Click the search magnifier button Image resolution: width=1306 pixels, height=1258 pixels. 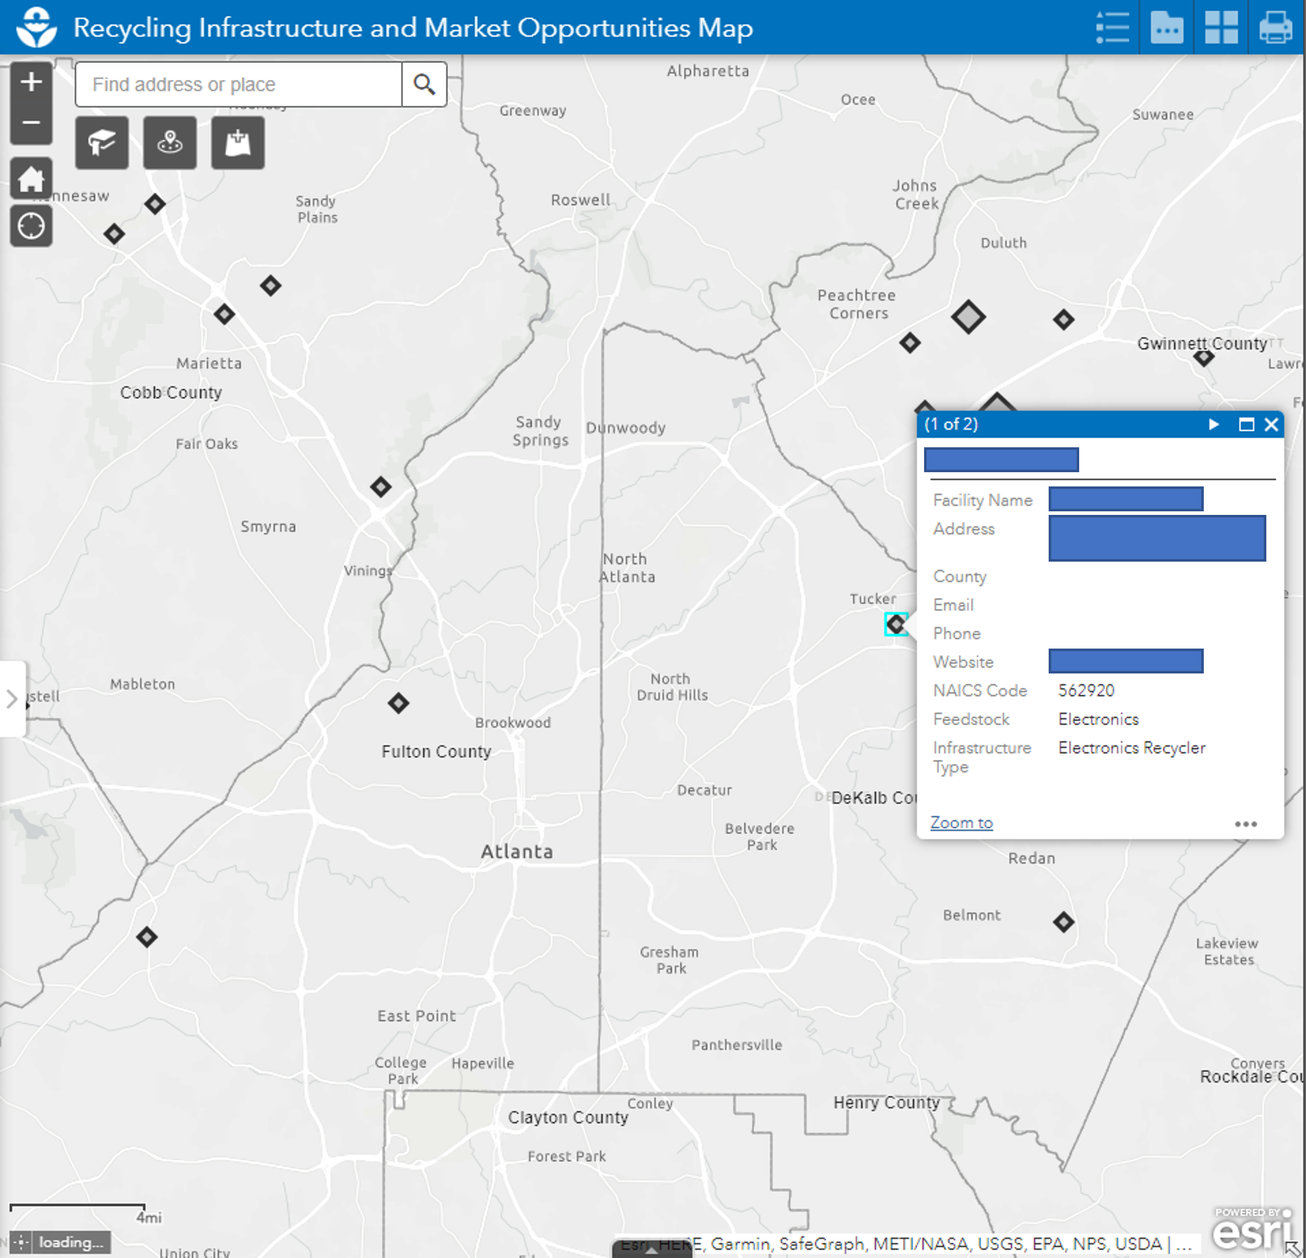pyautogui.click(x=424, y=84)
